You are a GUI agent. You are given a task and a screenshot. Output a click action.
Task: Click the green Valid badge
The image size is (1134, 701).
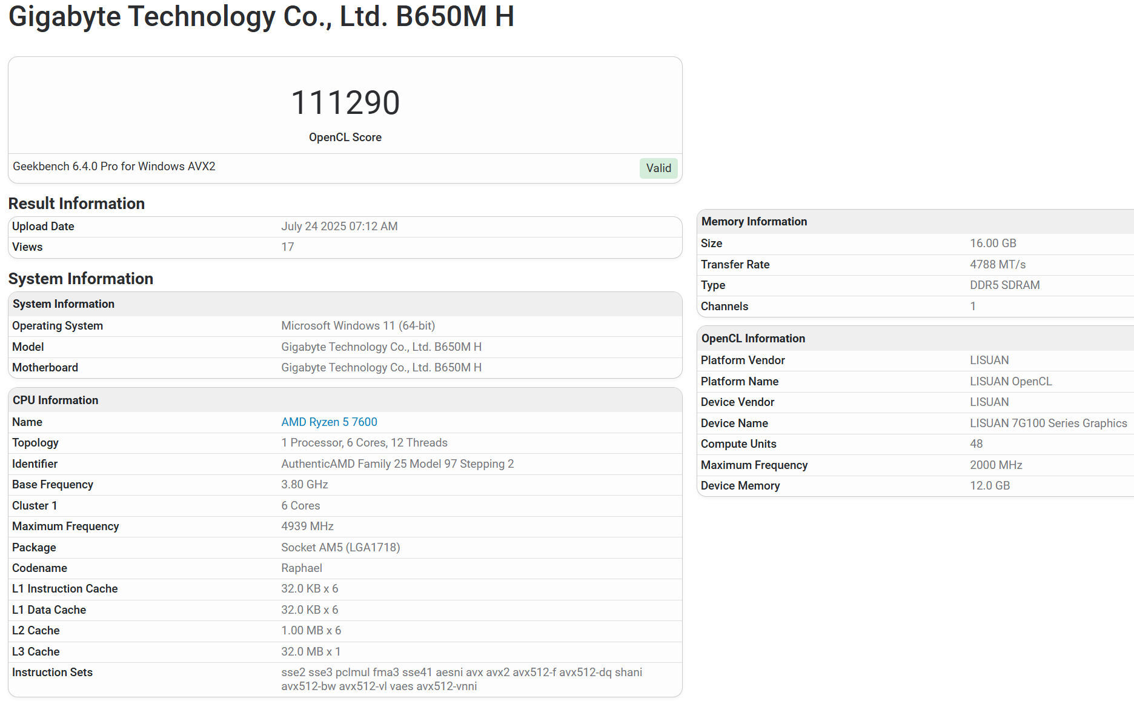click(658, 168)
